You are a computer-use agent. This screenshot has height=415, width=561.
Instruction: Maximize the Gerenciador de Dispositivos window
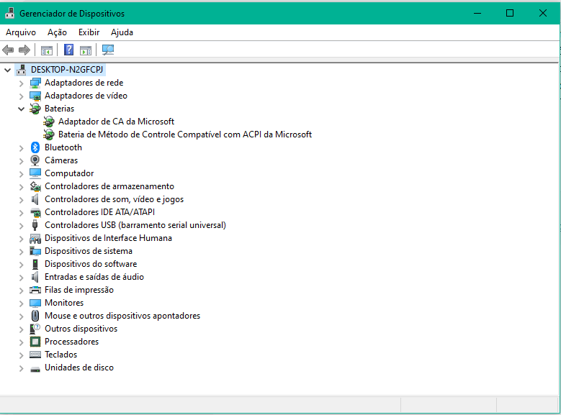point(510,13)
